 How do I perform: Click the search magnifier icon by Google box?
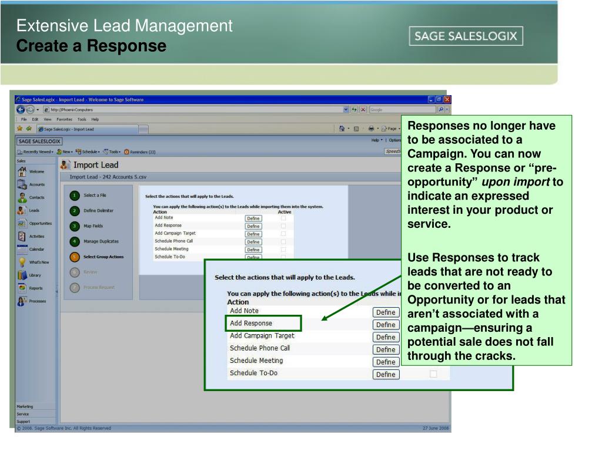441,110
